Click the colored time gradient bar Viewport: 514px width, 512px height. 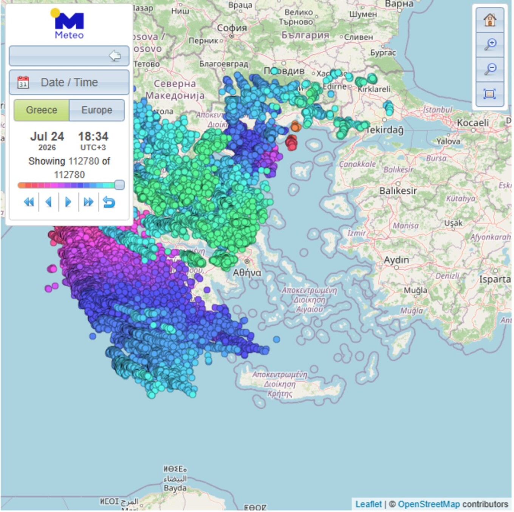pos(66,185)
